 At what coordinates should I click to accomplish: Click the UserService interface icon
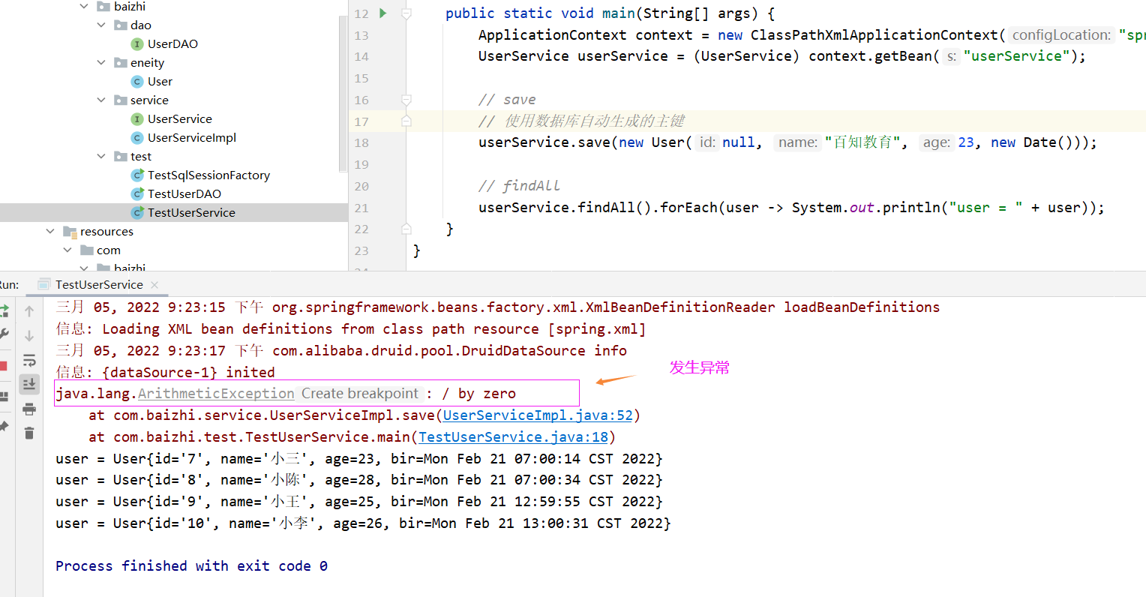point(137,119)
